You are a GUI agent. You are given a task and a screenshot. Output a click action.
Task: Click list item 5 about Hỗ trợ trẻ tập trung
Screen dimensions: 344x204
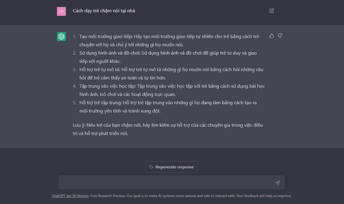click(x=168, y=107)
